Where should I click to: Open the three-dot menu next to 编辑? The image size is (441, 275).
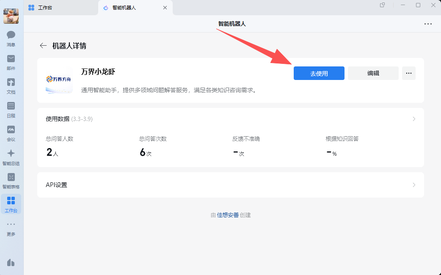click(x=409, y=73)
